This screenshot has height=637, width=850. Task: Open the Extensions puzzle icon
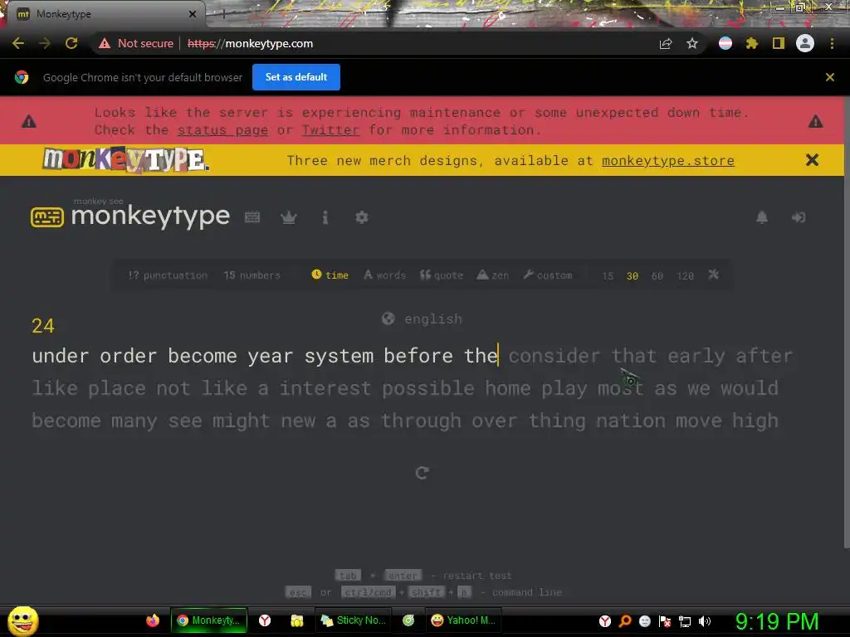751,43
